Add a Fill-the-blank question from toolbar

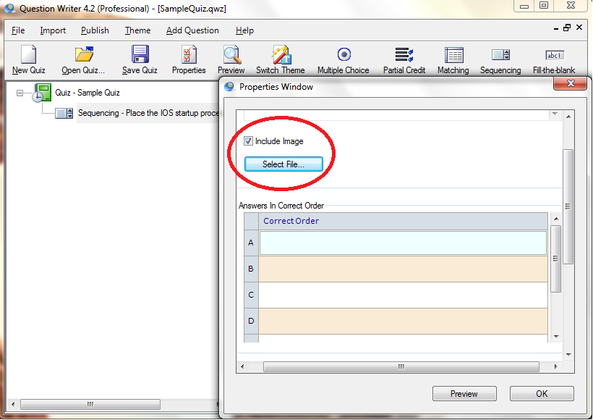[555, 55]
